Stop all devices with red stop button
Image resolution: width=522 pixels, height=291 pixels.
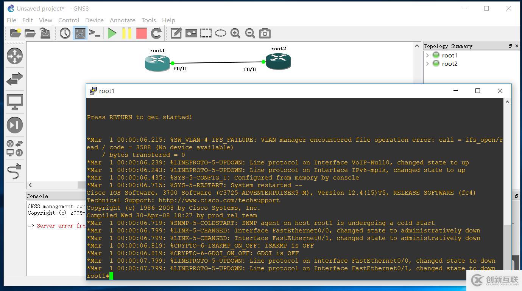pyautogui.click(x=142, y=33)
